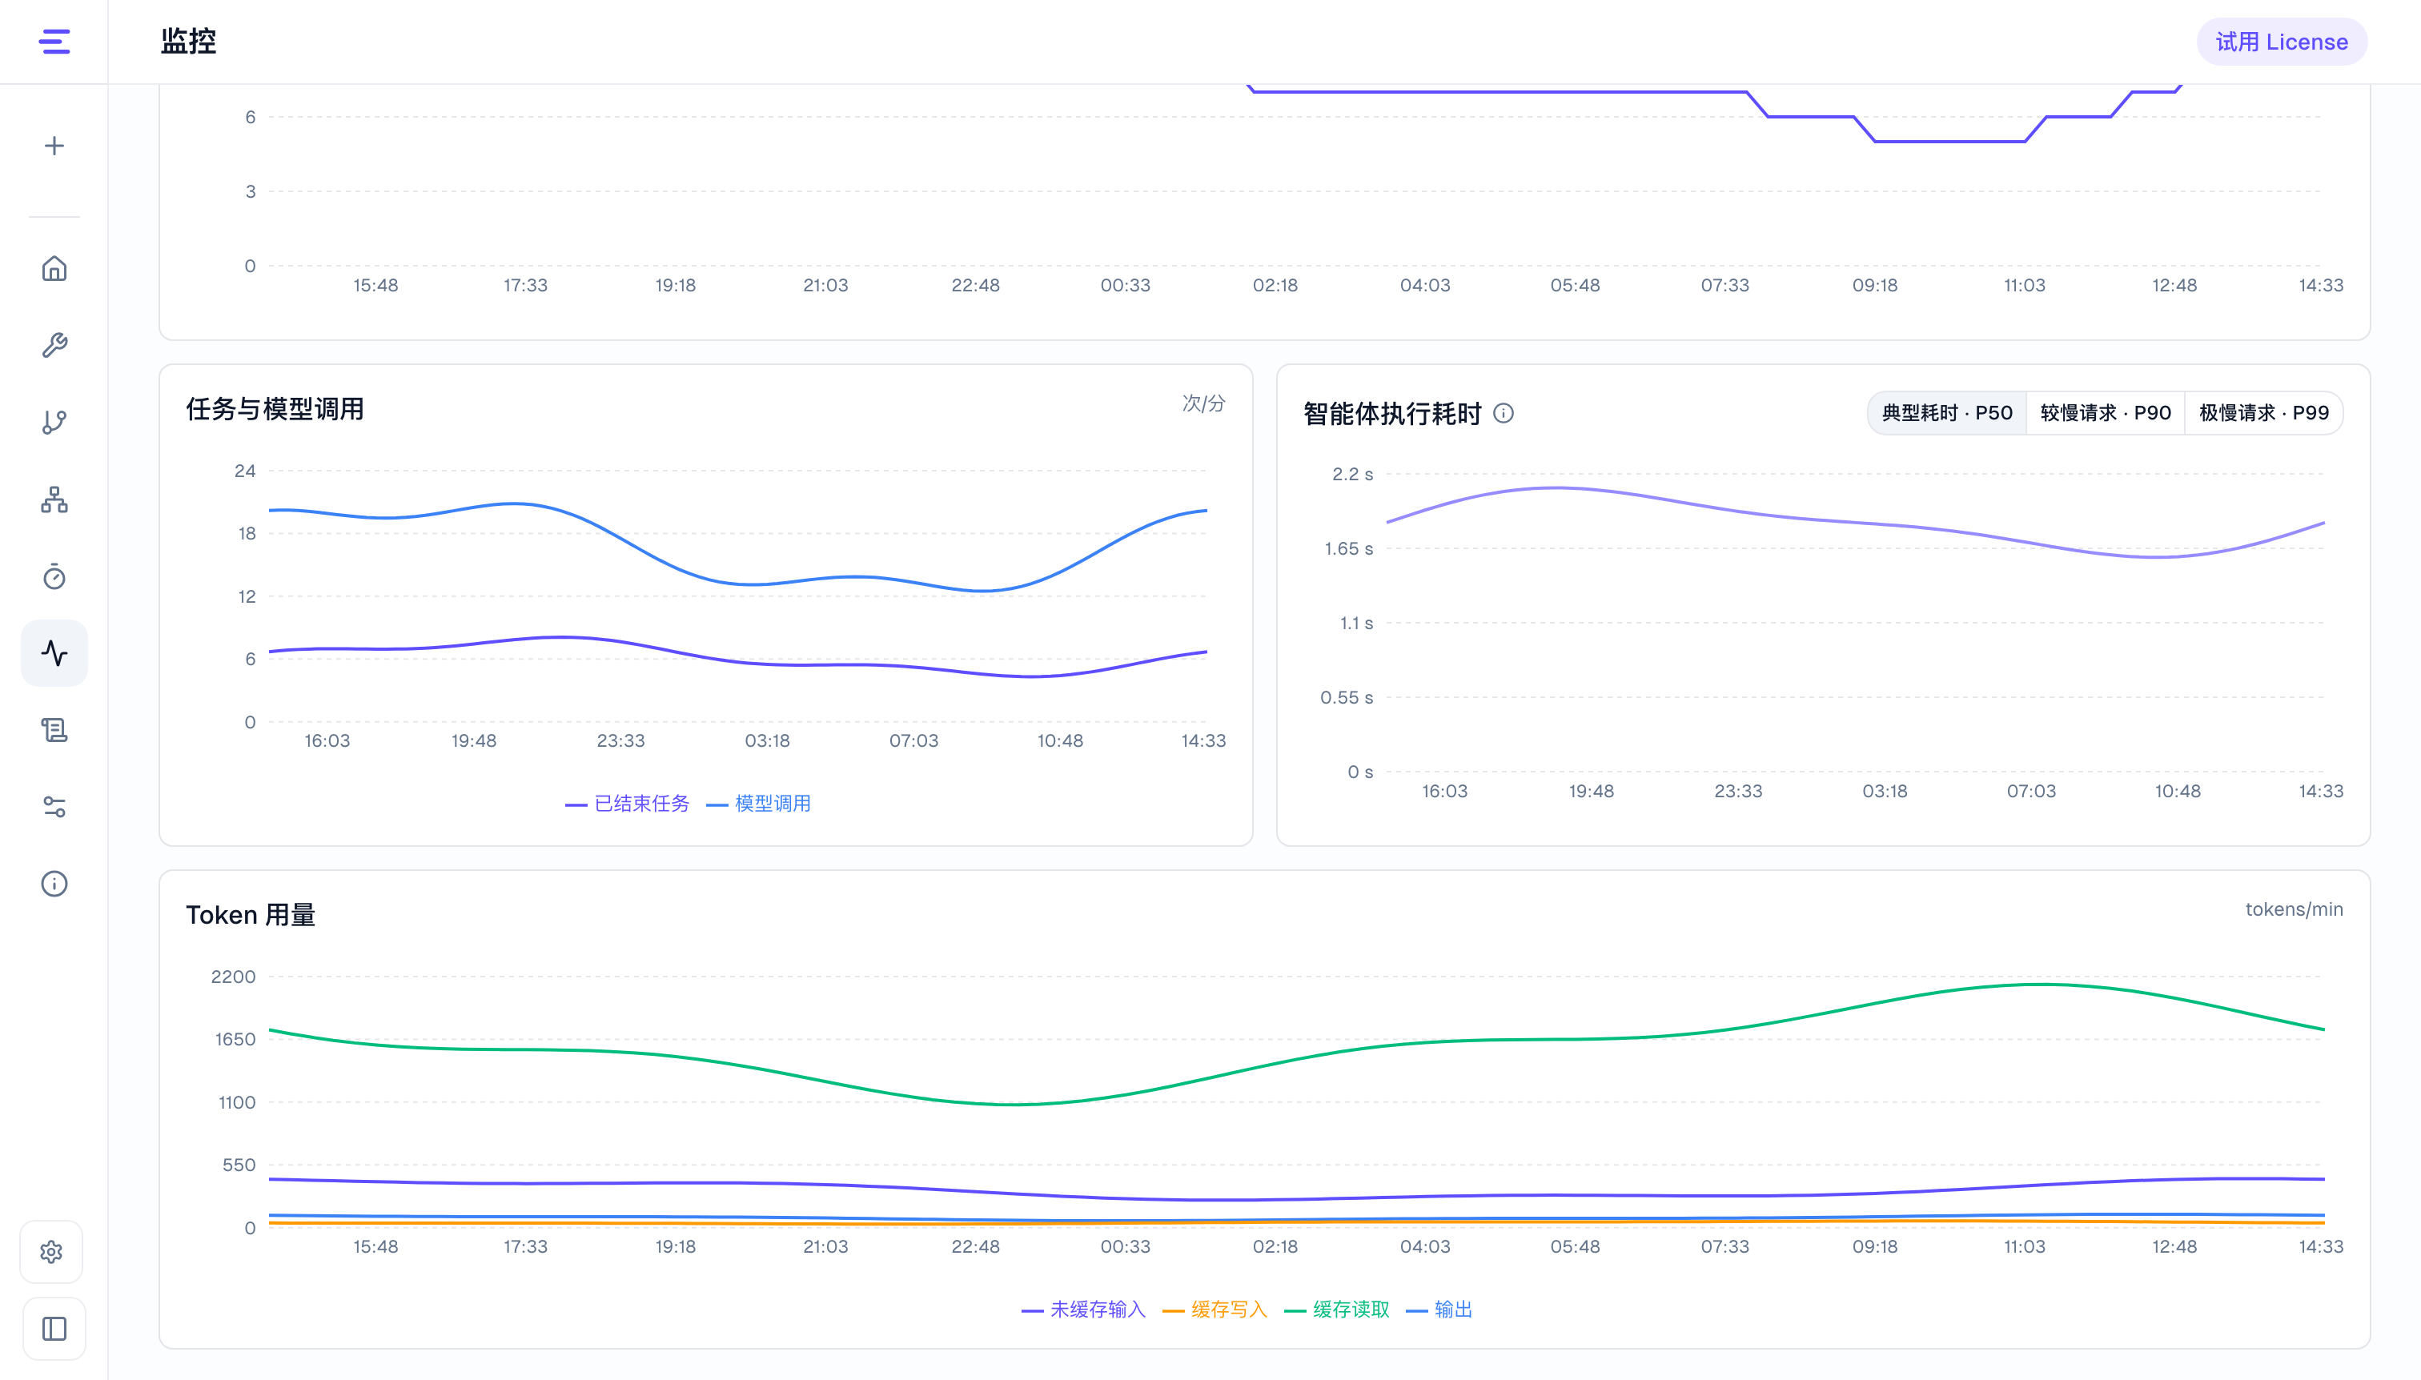The height and width of the screenshot is (1380, 2421).
Task: Open the git branch icon
Action: [54, 423]
